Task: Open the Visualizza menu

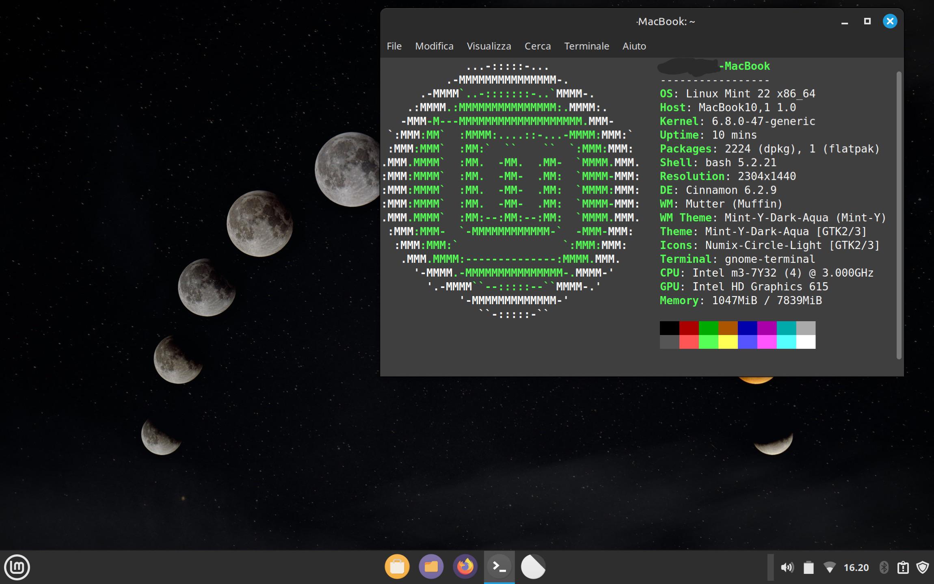Action: 489,46
